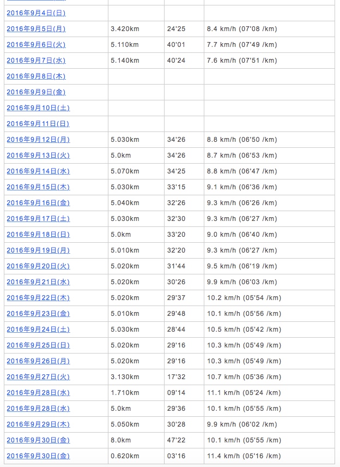Viewport: 340px width, 467px height.
Task: Open the 2016年9月24日(土) run entry
Action: tap(38, 330)
